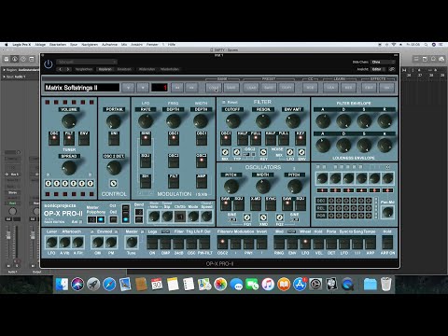Open the Ansicht Editor view dropdown

[x=379, y=69]
